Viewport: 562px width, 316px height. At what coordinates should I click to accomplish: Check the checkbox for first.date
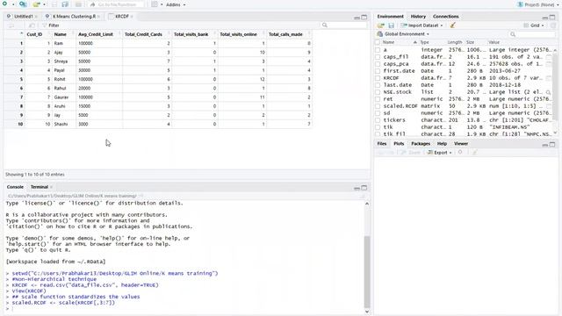click(378, 71)
